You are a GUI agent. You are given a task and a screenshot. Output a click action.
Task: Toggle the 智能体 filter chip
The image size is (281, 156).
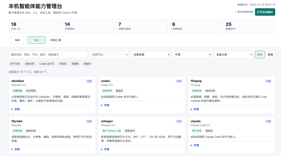click(87, 64)
